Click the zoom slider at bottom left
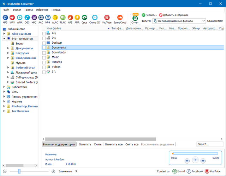Viewport: 226px width, 176px height. tap(19, 171)
